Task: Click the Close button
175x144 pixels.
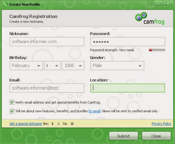Action: pyautogui.click(x=156, y=136)
